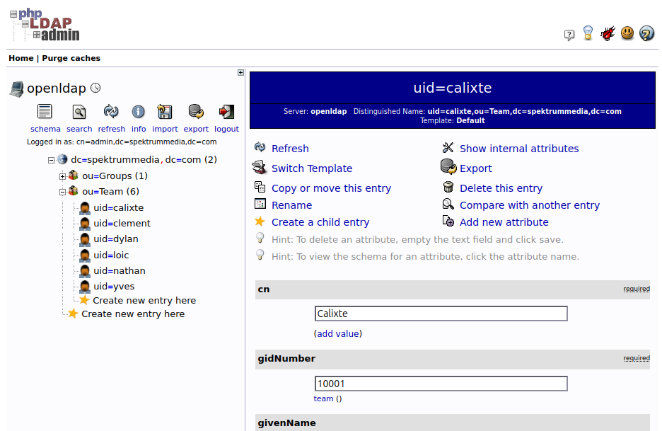This screenshot has height=431, width=662.
Task: Select uid=nathan in the tree
Action: (119, 271)
